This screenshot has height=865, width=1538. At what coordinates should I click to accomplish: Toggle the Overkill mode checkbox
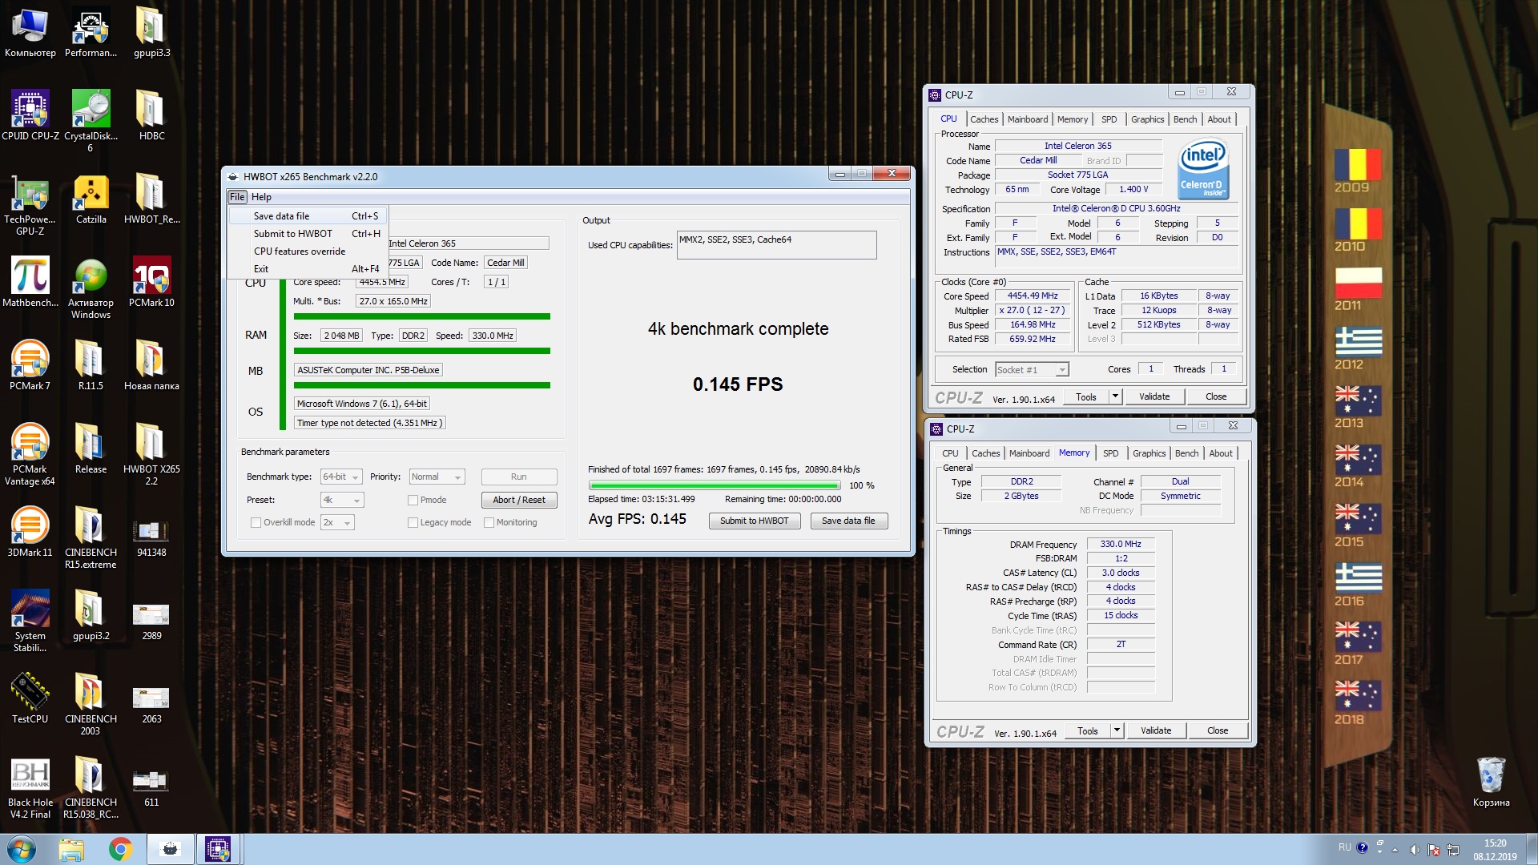(x=256, y=522)
